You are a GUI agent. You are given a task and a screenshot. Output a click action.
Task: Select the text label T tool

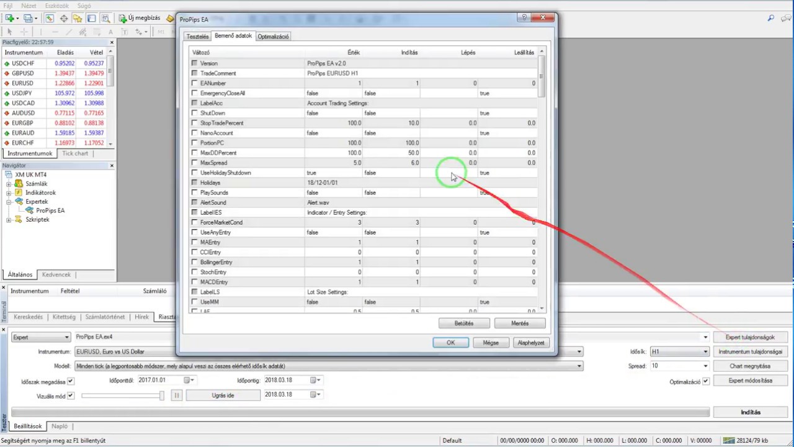[x=124, y=32]
